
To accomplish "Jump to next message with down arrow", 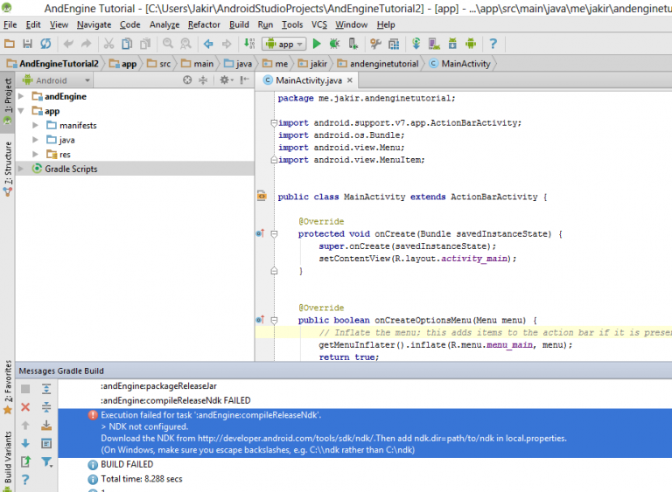I will point(25,443).
